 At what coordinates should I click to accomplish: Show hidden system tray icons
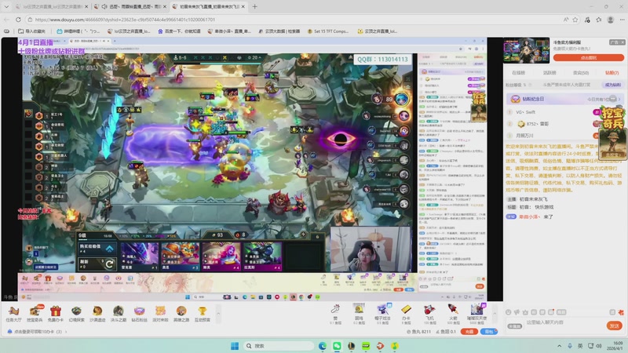(x=559, y=346)
